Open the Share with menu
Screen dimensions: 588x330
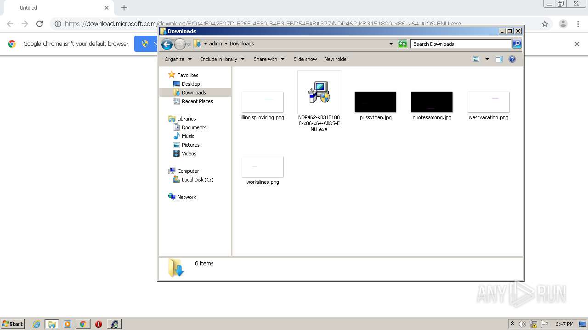click(269, 59)
